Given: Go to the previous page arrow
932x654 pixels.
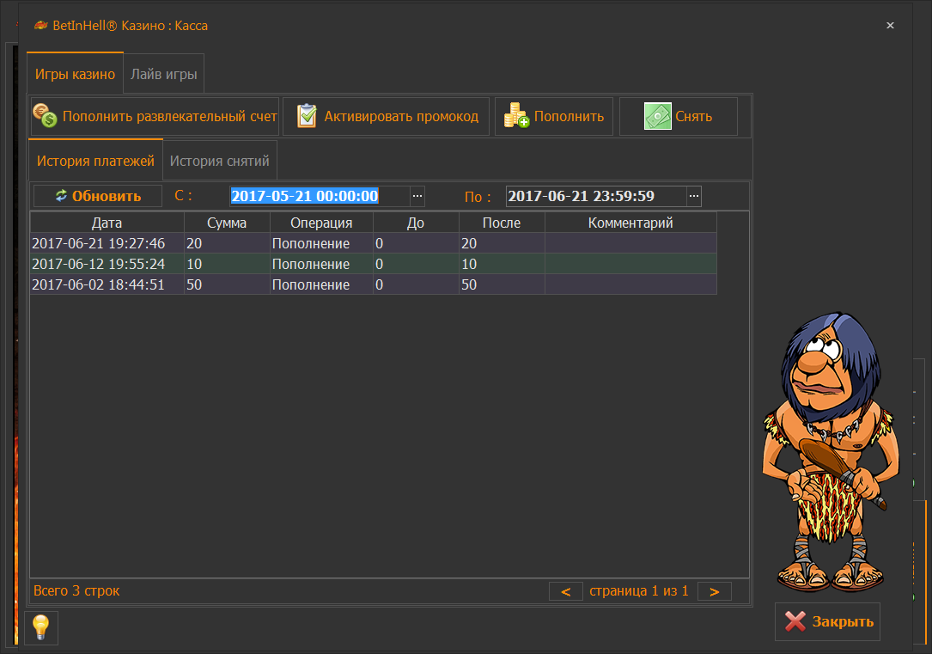Looking at the screenshot, I should (x=565, y=591).
